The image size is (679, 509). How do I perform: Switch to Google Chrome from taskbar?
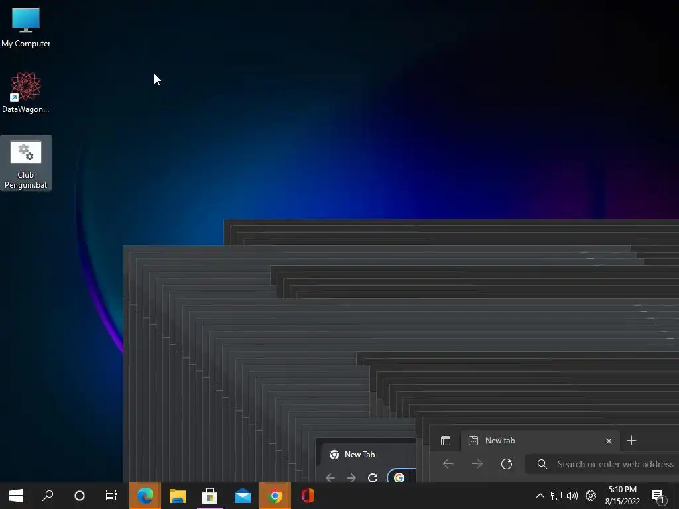pyautogui.click(x=275, y=496)
